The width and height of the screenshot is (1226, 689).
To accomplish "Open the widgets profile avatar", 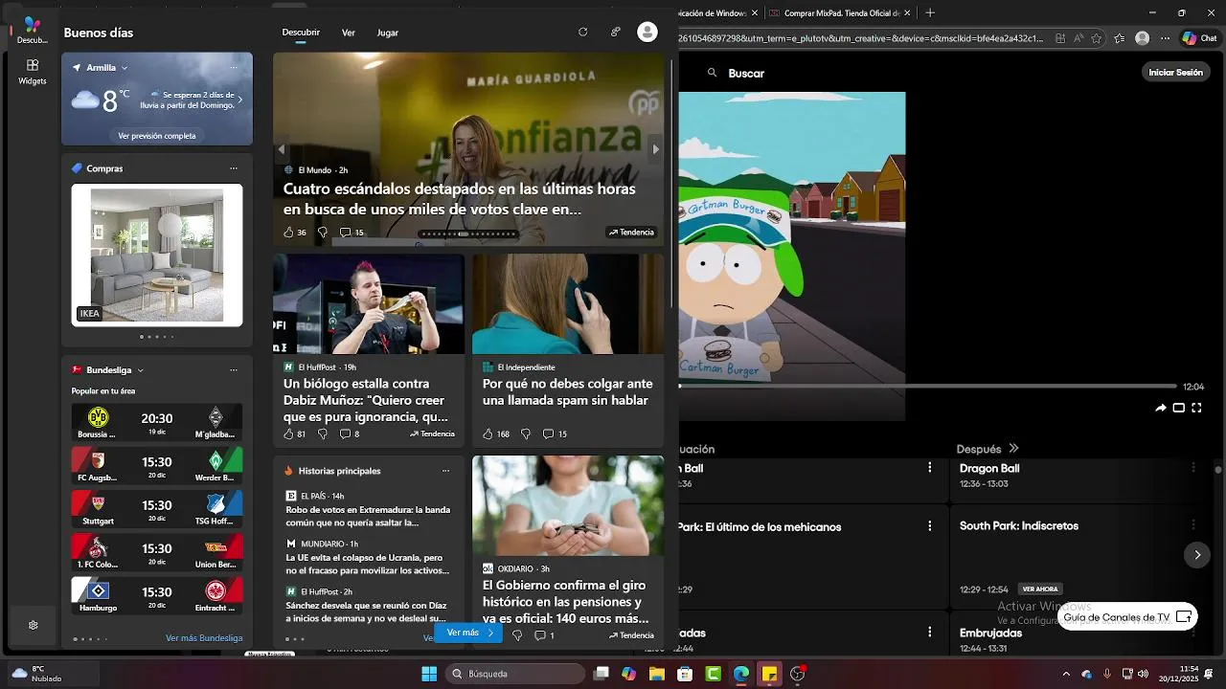I will 647,32.
